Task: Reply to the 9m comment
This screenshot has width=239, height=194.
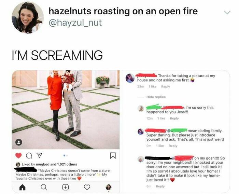Action: (173, 146)
